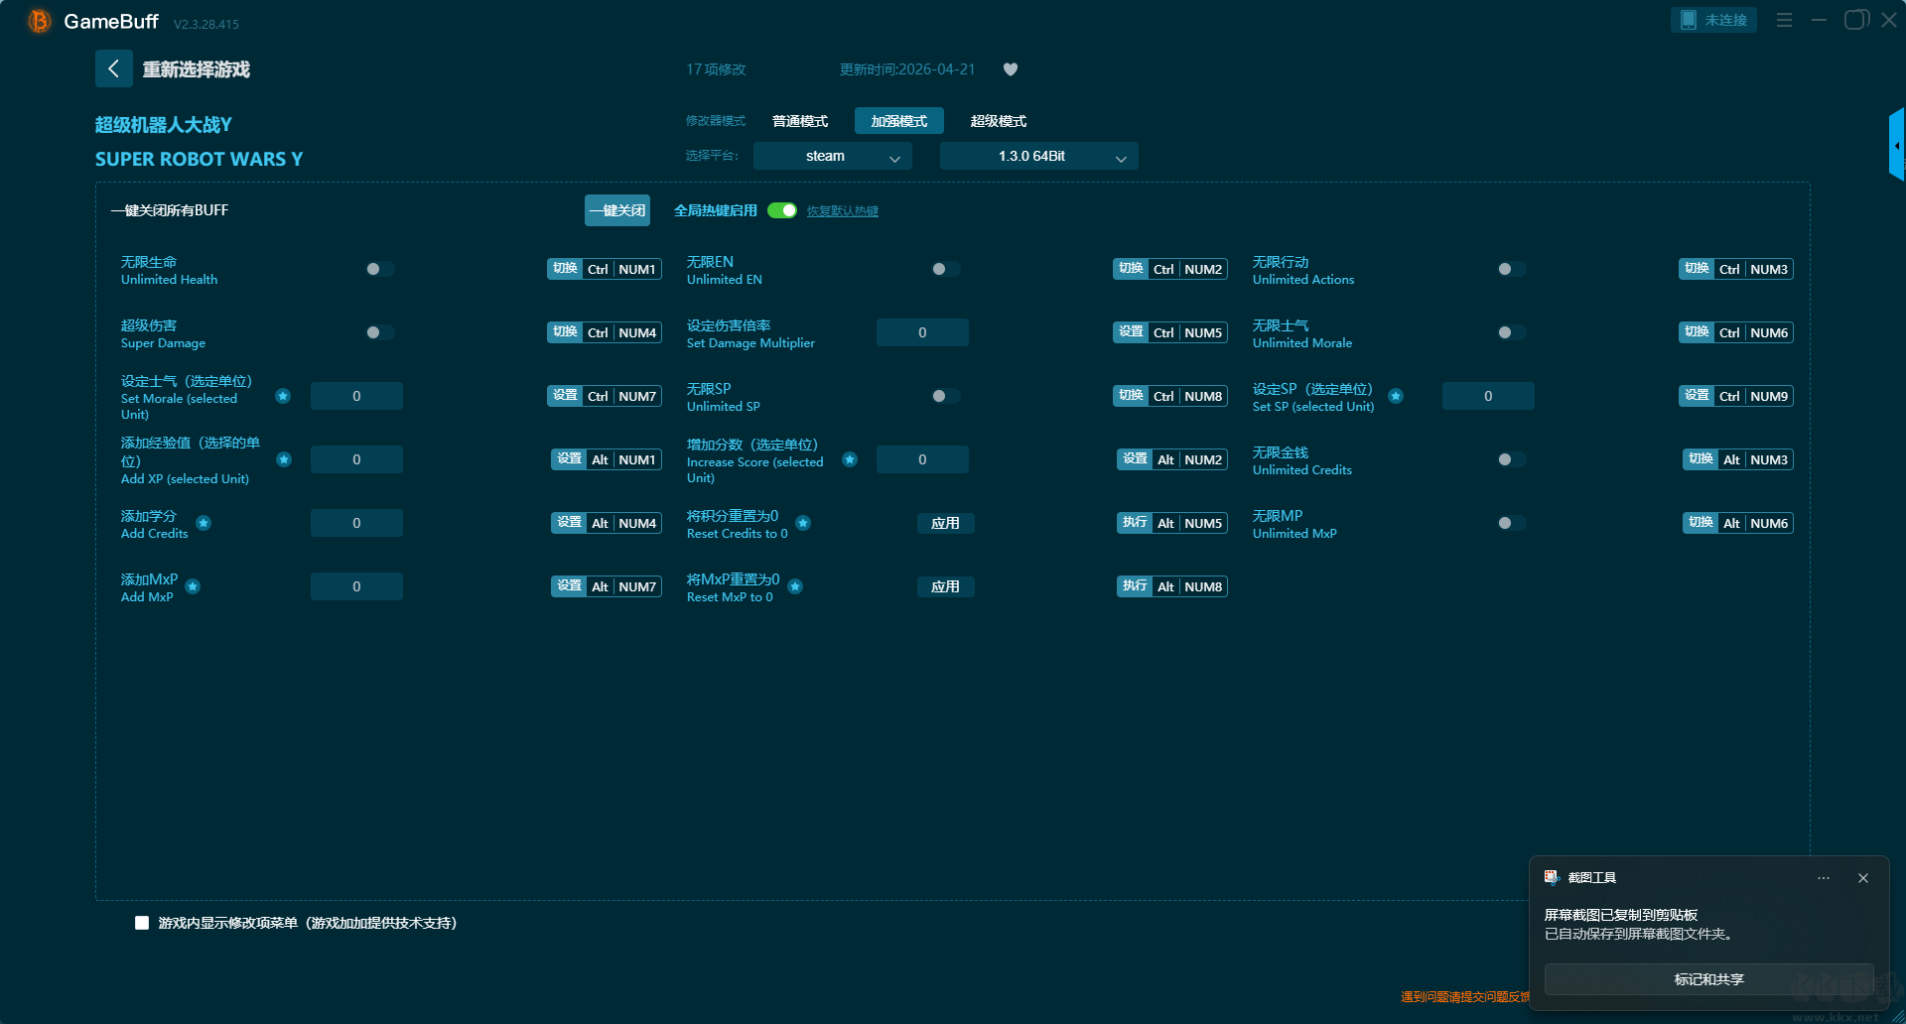Click the 设置 Alt NUM2 hotkey for Increase Score
This screenshot has height=1024, width=1906.
1172,459
